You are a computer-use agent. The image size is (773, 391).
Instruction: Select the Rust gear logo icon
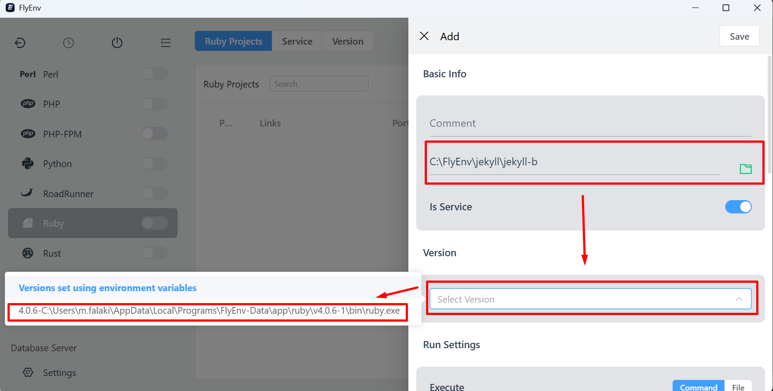(28, 253)
